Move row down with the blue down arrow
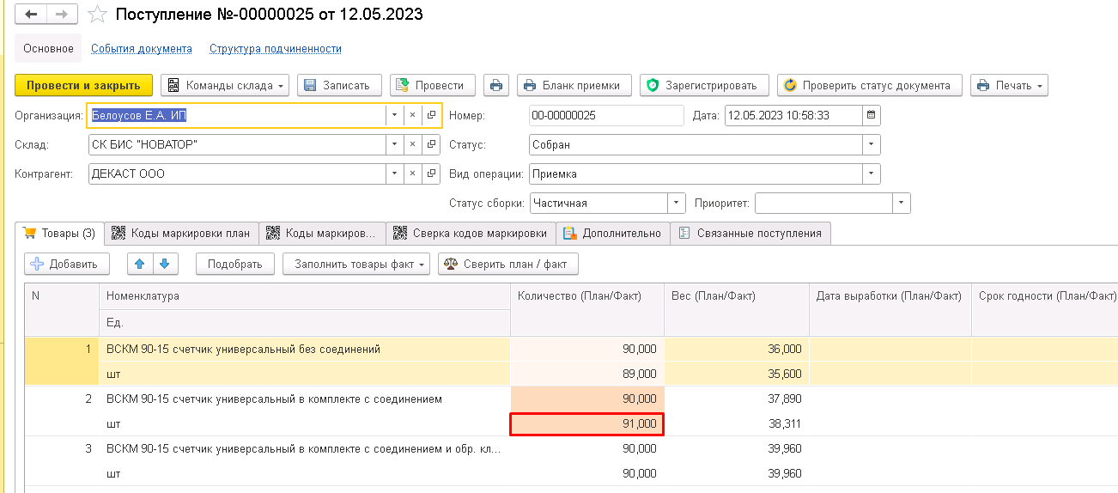1118x493 pixels. [x=165, y=264]
